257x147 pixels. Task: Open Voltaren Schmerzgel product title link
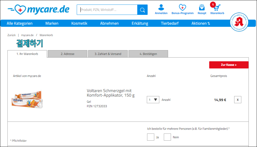pos(111,93)
